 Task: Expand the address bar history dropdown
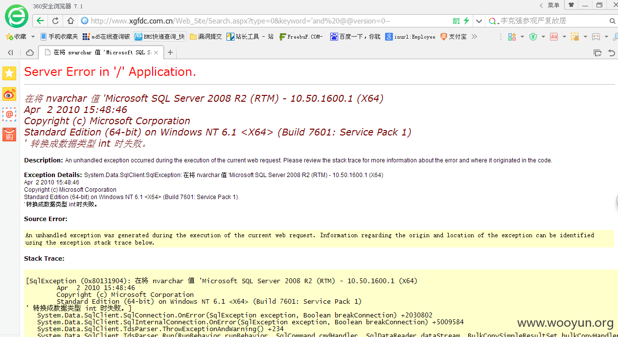click(x=479, y=21)
